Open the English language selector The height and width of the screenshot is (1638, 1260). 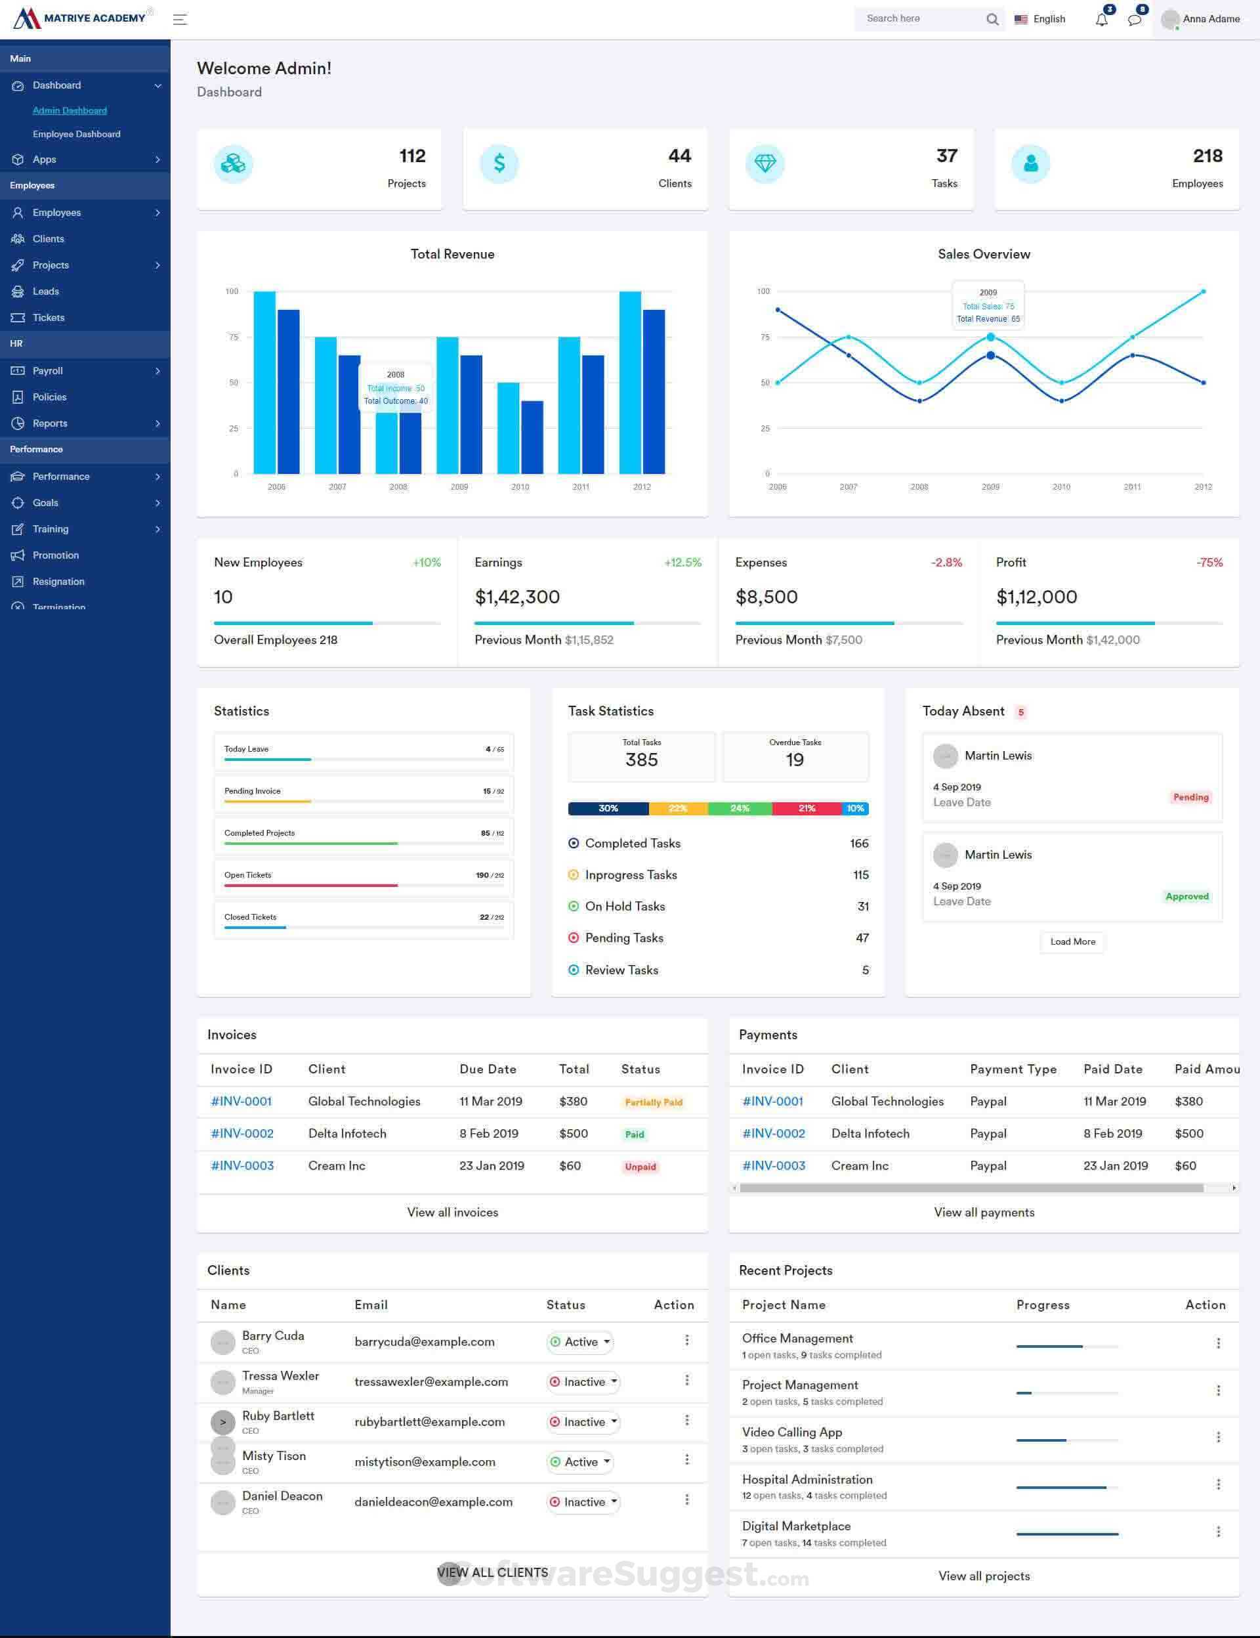click(1039, 20)
